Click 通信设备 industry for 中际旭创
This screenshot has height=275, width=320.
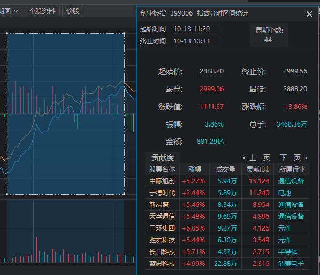tap(291, 181)
